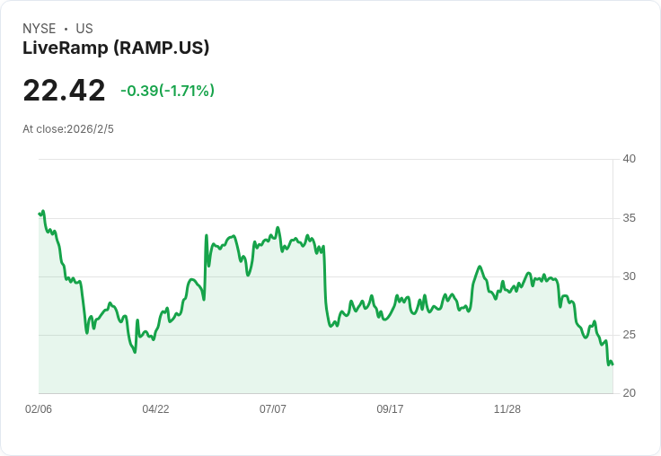Click the NYSE exchange label
Viewport: 661px width, 456px height.
tap(40, 29)
